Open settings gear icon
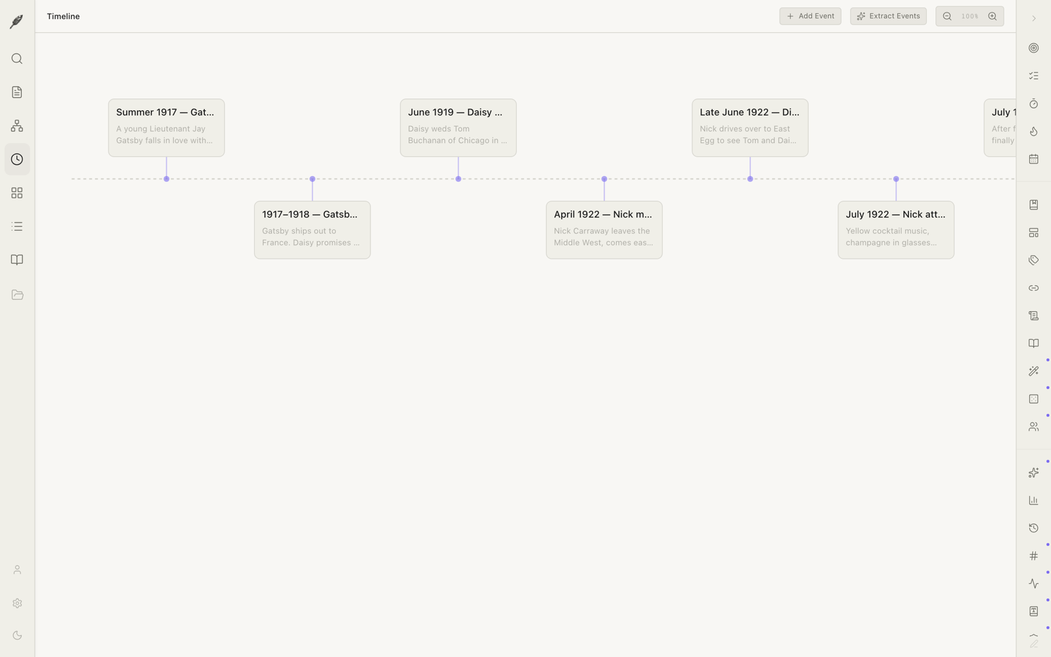 point(17,603)
